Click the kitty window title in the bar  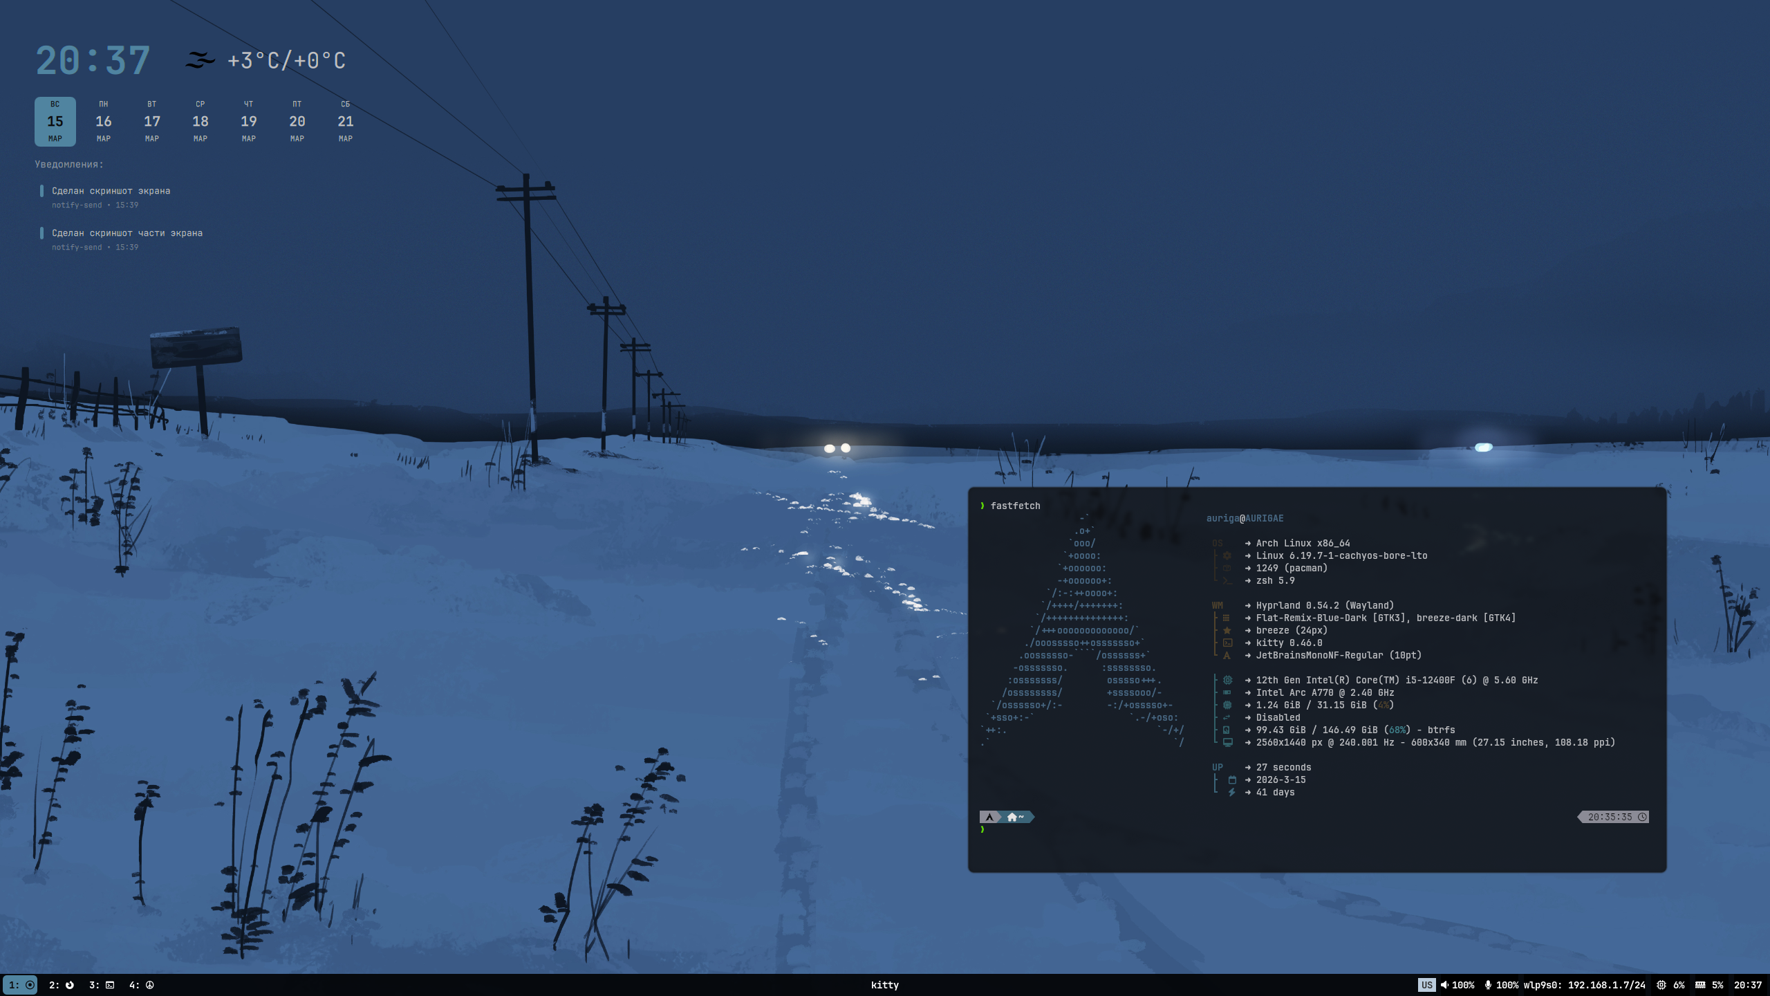pos(884,985)
